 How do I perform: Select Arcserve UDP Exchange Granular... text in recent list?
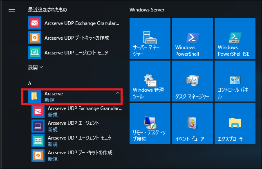(82, 23)
